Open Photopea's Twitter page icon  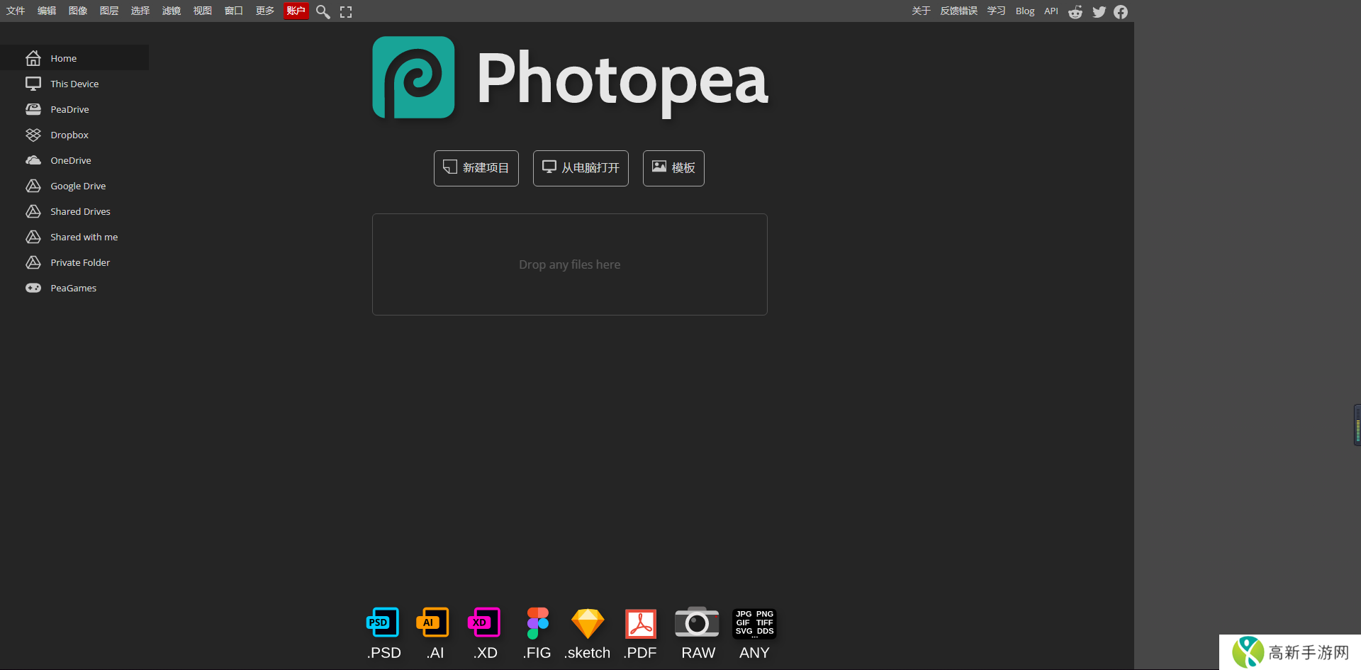[x=1099, y=11]
